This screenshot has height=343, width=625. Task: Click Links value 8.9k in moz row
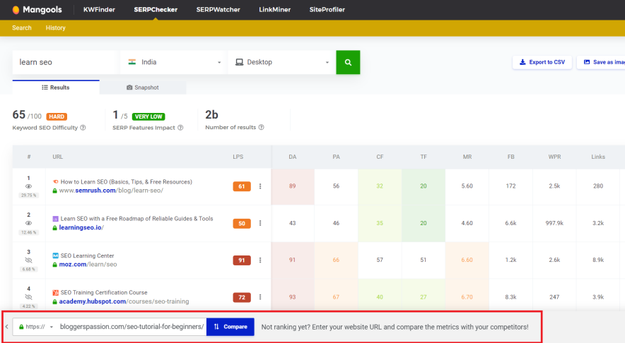[598, 260]
